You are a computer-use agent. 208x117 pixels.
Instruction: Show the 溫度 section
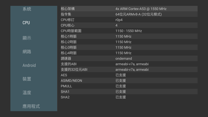pos(27,93)
